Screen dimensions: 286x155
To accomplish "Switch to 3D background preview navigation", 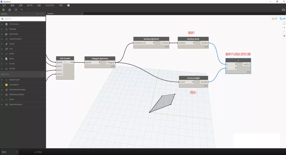I will (x=274, y=19).
